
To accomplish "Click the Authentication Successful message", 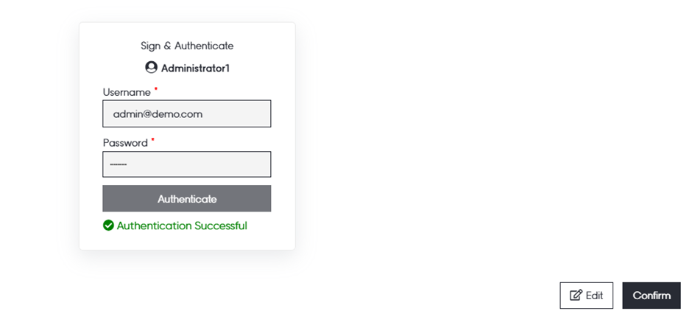I will coord(182,226).
